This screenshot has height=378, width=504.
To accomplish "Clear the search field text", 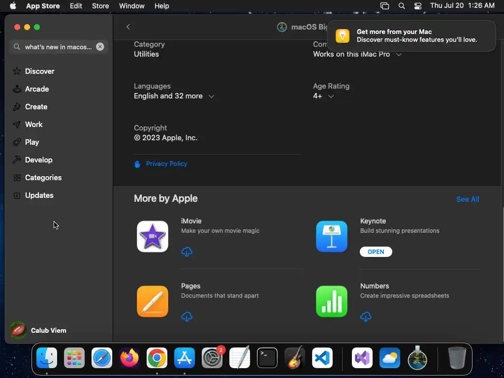I will pyautogui.click(x=100, y=47).
